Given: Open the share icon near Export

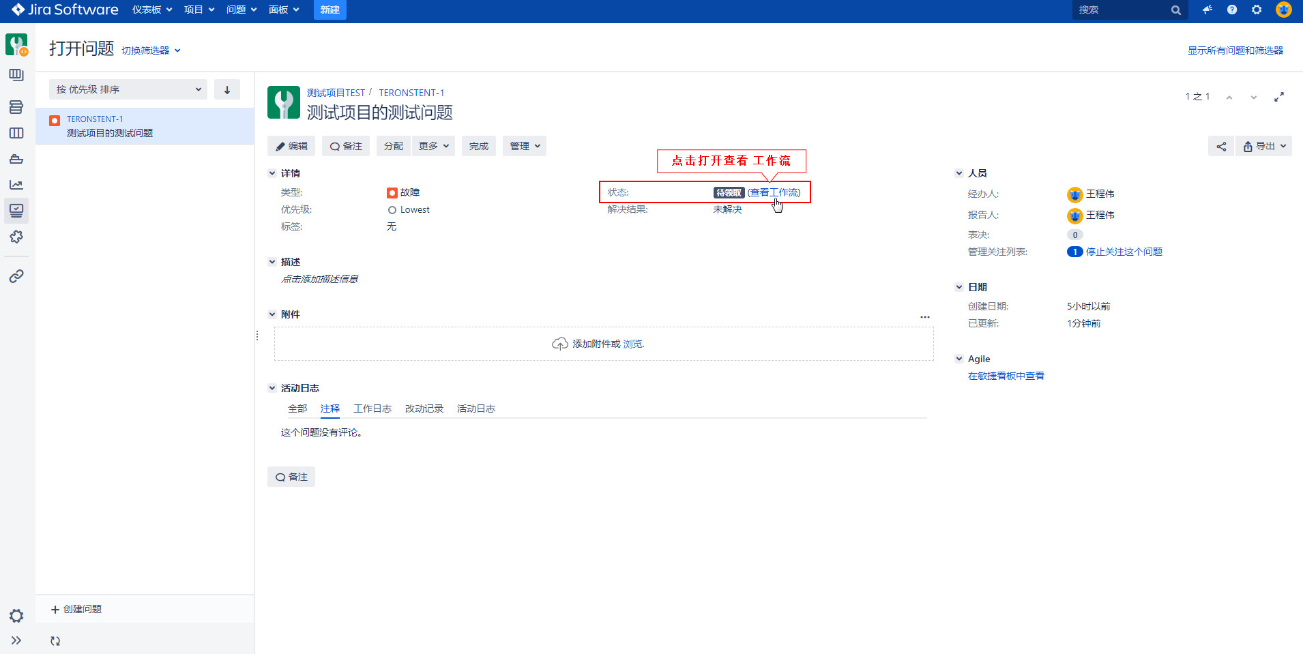Looking at the screenshot, I should coord(1220,146).
